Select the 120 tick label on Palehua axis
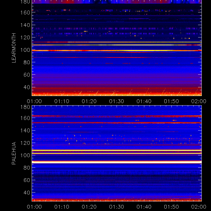The height and width of the screenshot is (211, 211). point(25,143)
